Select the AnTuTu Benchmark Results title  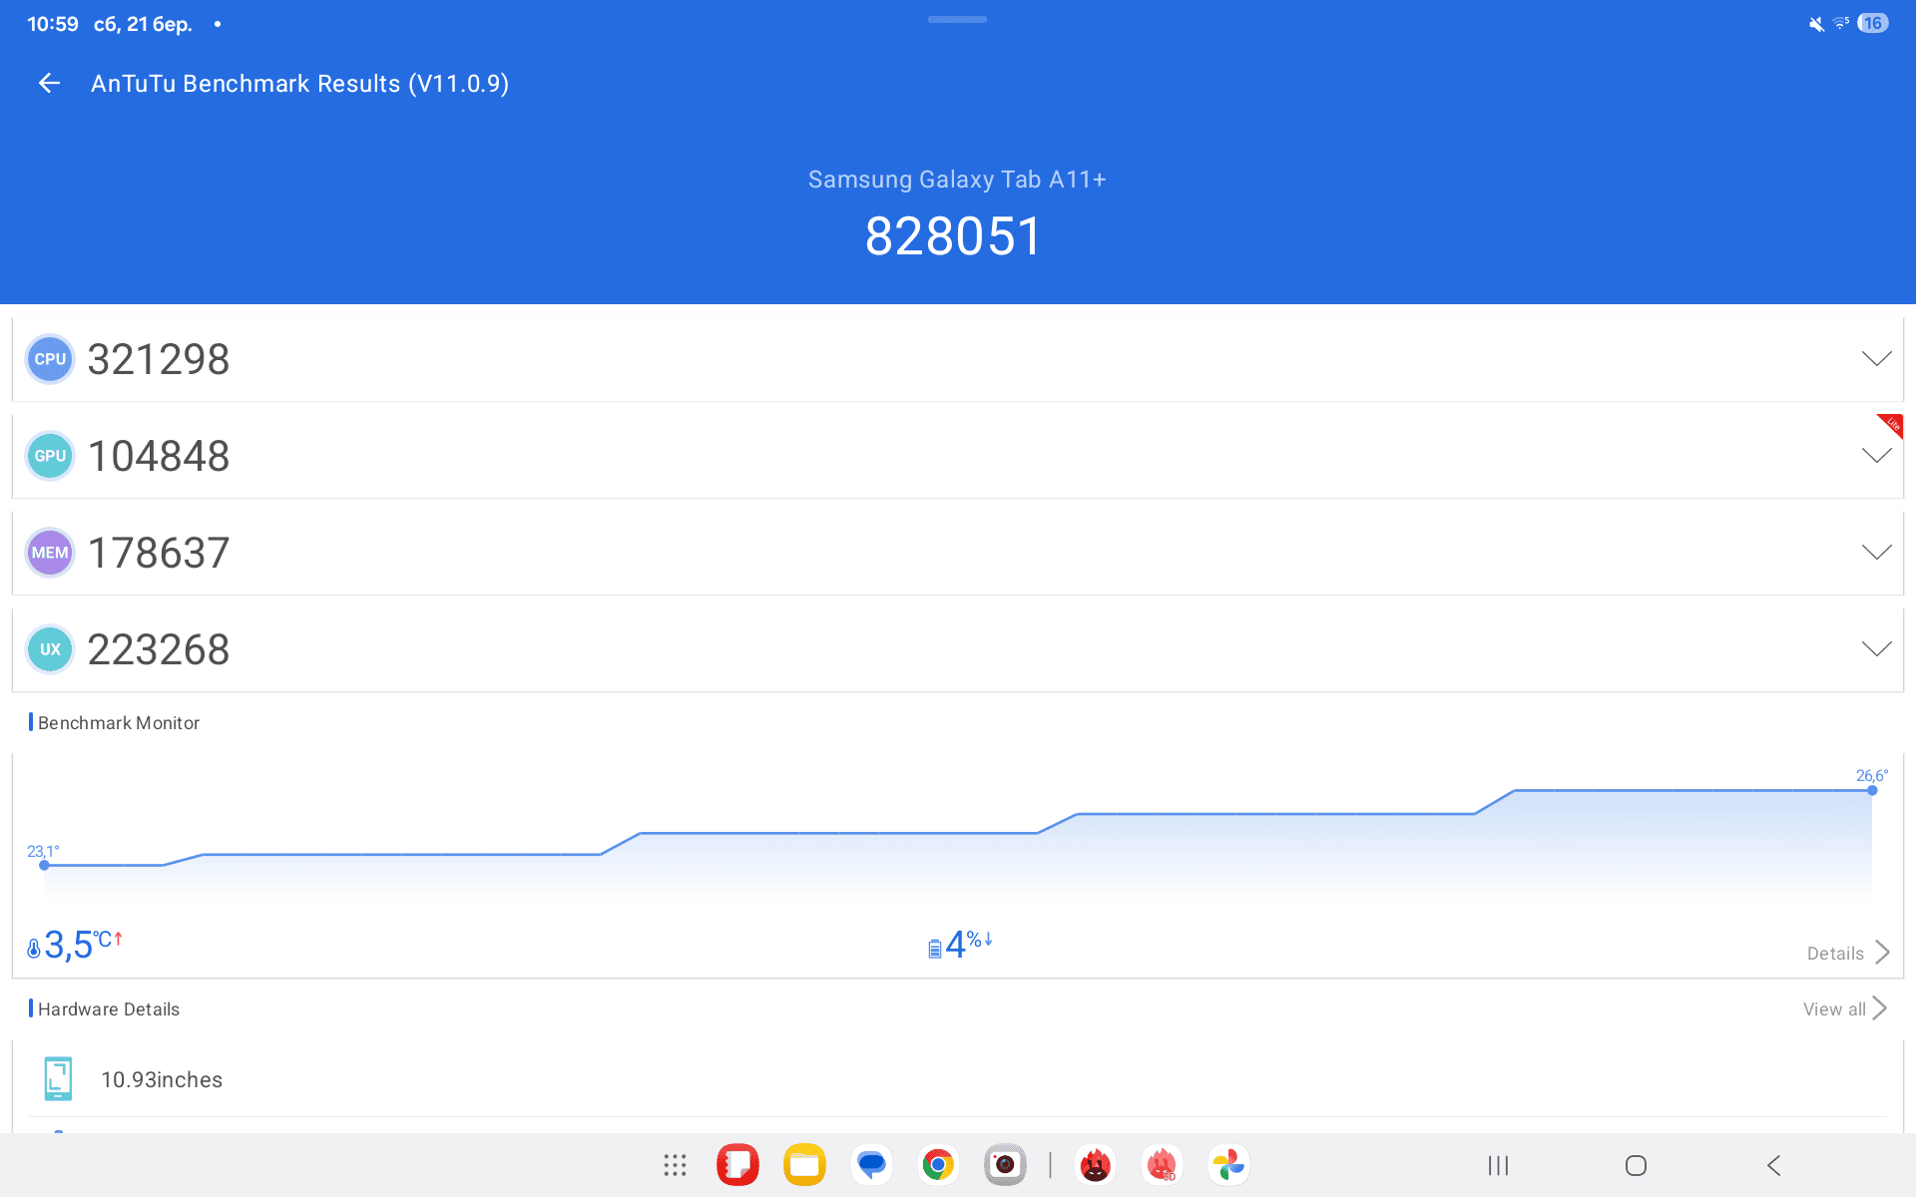click(x=300, y=84)
